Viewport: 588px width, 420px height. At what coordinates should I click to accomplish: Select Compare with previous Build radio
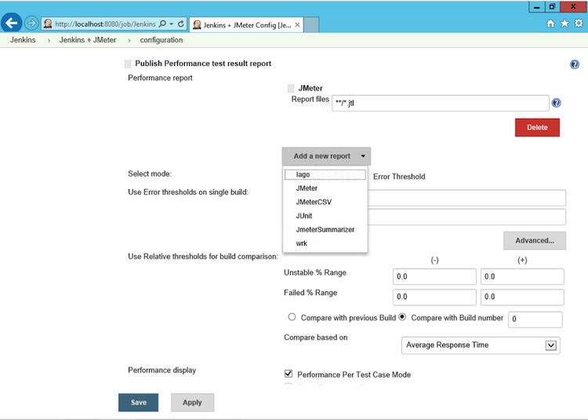tap(292, 317)
